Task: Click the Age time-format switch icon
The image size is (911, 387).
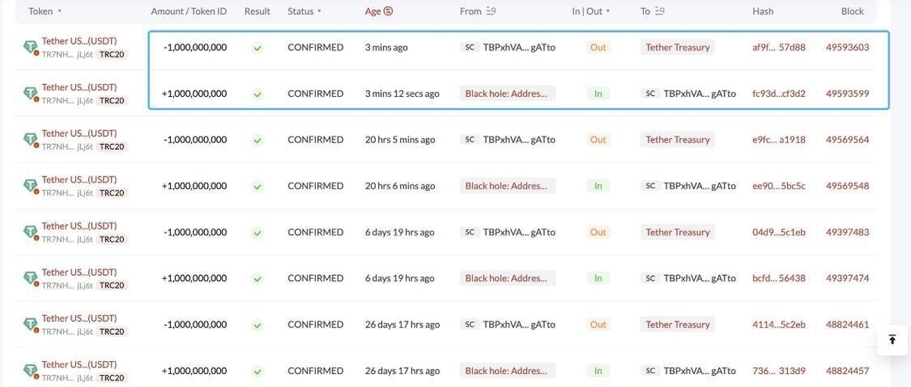Action: pos(389,11)
